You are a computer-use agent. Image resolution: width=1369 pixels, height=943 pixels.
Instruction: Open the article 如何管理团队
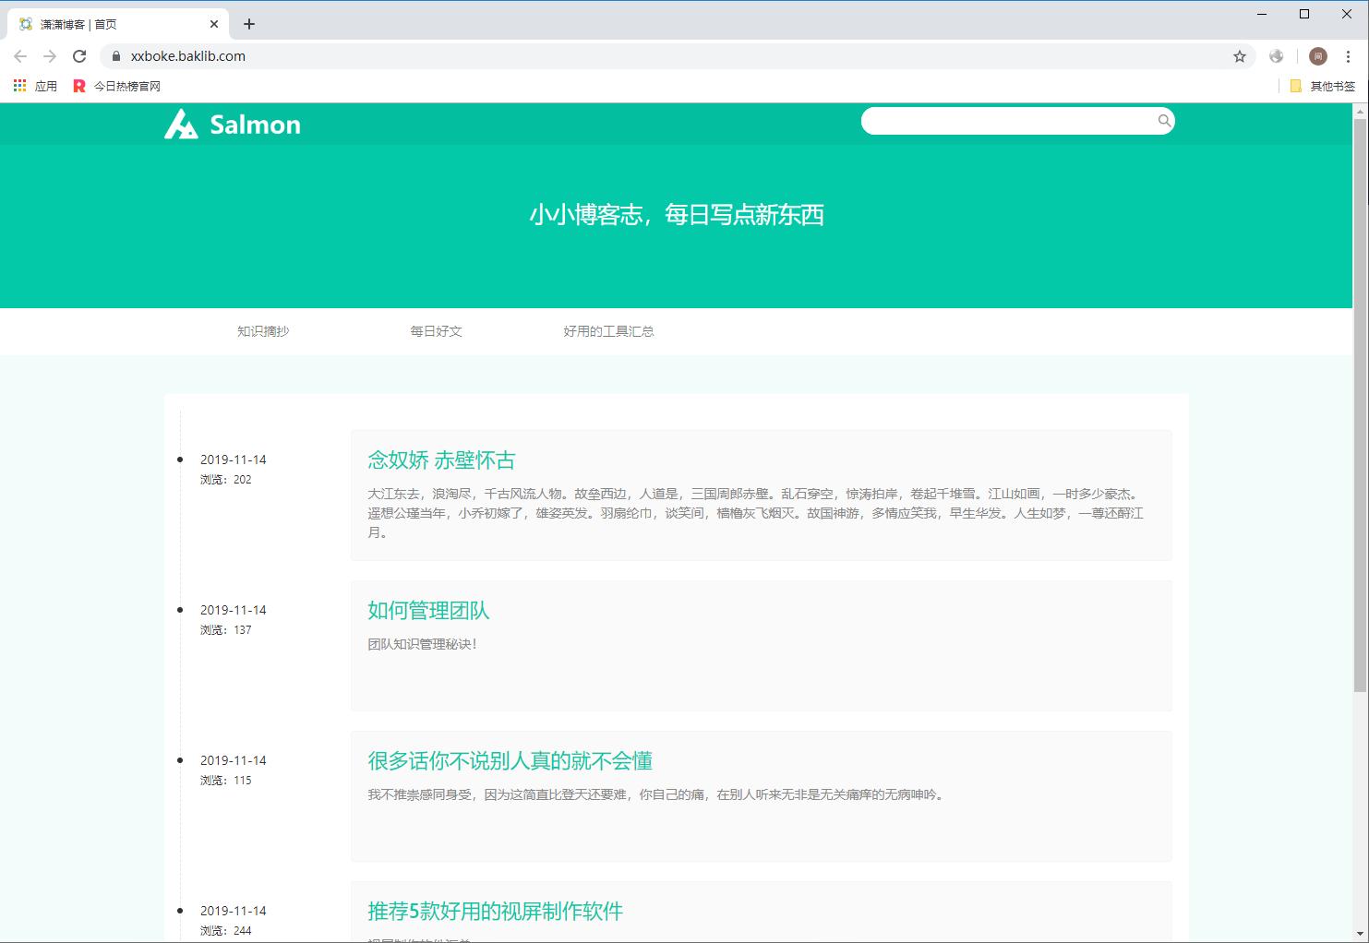tap(428, 610)
